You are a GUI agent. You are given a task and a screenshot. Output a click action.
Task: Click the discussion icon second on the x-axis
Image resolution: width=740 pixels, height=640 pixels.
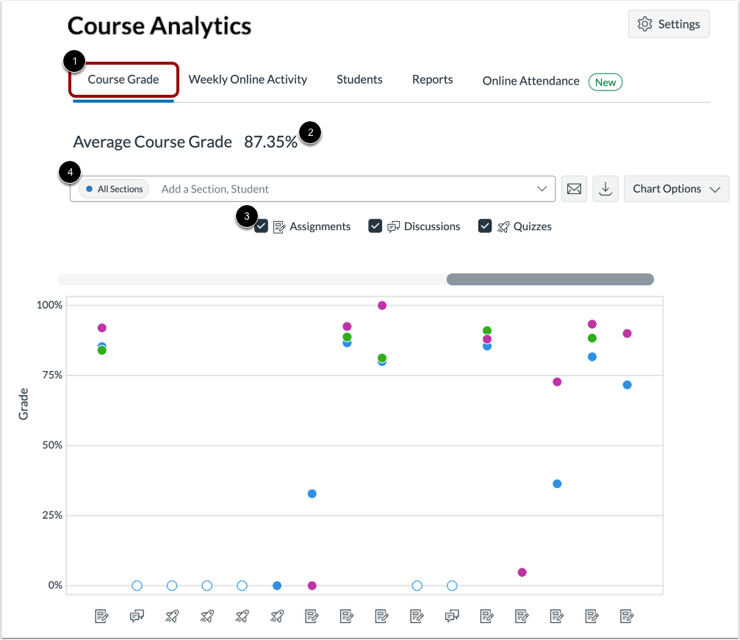tap(137, 616)
